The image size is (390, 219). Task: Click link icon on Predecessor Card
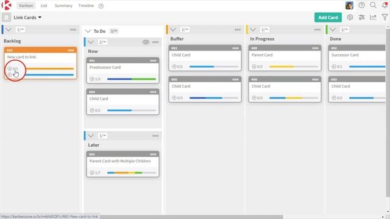click(x=92, y=79)
